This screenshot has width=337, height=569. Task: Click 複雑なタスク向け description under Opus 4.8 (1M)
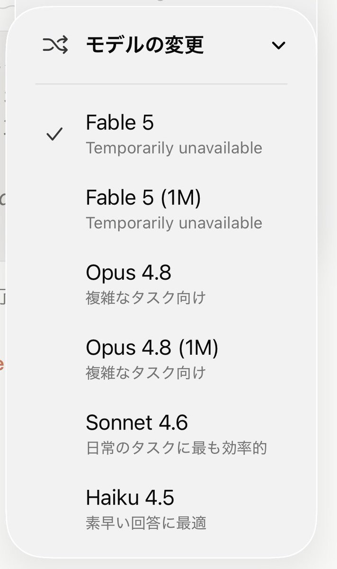click(x=146, y=373)
